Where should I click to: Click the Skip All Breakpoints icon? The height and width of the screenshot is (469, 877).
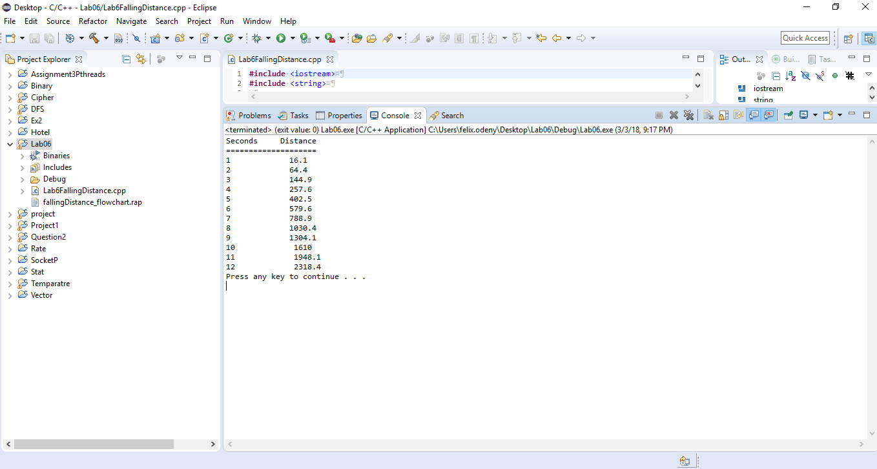pyautogui.click(x=136, y=38)
